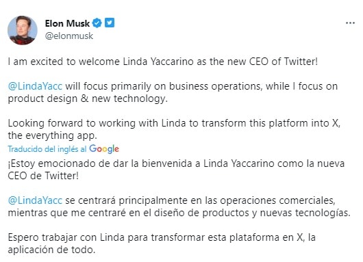Click the "CEO de Twitter!" line
The image size is (363, 262).
coord(43,176)
